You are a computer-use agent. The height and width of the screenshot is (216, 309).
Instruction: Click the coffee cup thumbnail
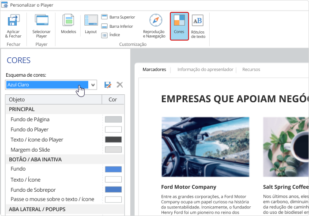[286, 147]
